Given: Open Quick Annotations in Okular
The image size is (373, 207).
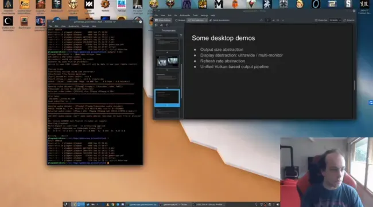Looking at the screenshot, I should pos(219,21).
